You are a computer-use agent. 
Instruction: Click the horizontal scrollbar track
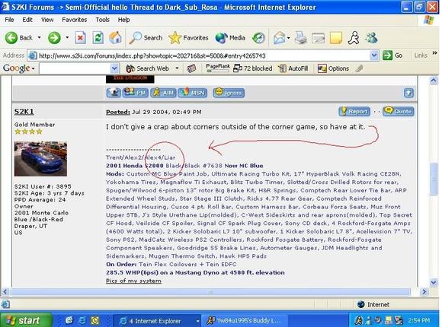click(x=210, y=292)
